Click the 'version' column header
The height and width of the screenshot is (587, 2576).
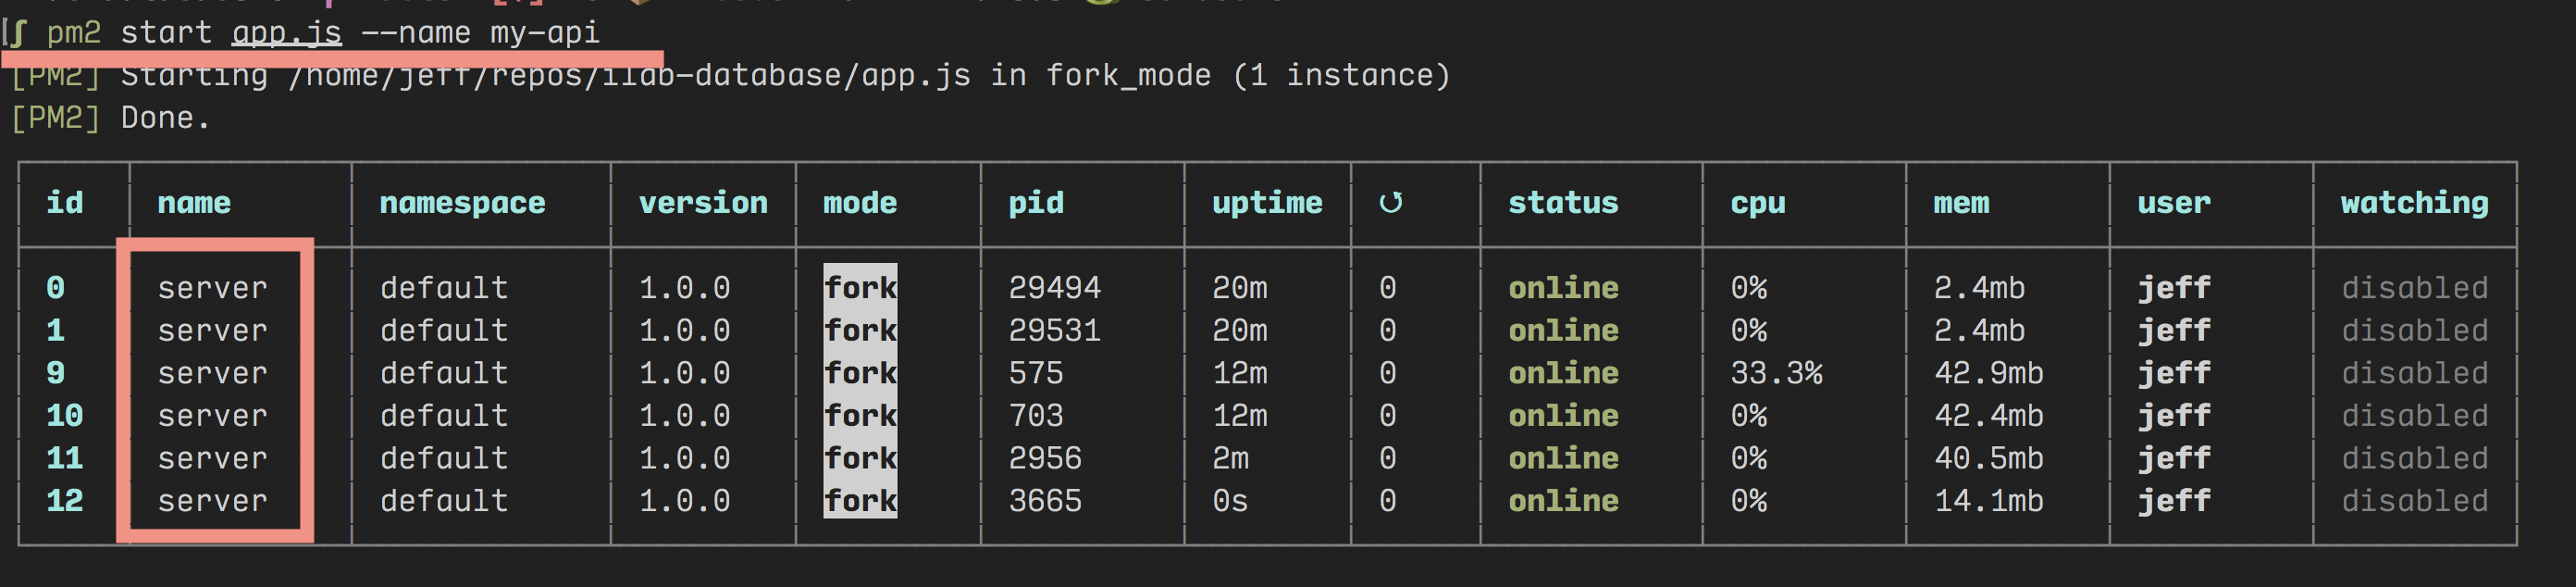click(x=703, y=203)
